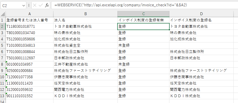Expand the Name Box dropdown arrow
Screen dimensions: 238x103
click(24, 5)
